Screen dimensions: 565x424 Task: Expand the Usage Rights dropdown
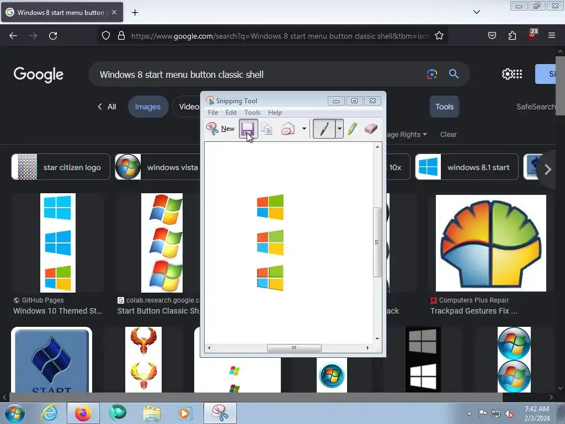coord(407,135)
